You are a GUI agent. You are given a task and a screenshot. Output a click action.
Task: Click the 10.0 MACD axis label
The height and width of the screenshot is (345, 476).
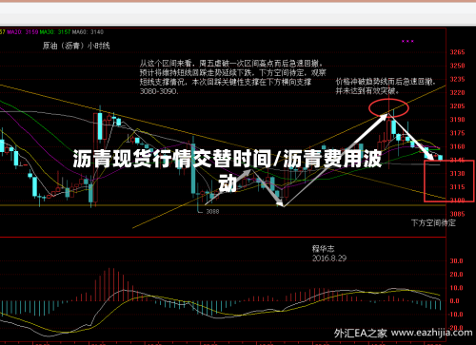(456, 288)
